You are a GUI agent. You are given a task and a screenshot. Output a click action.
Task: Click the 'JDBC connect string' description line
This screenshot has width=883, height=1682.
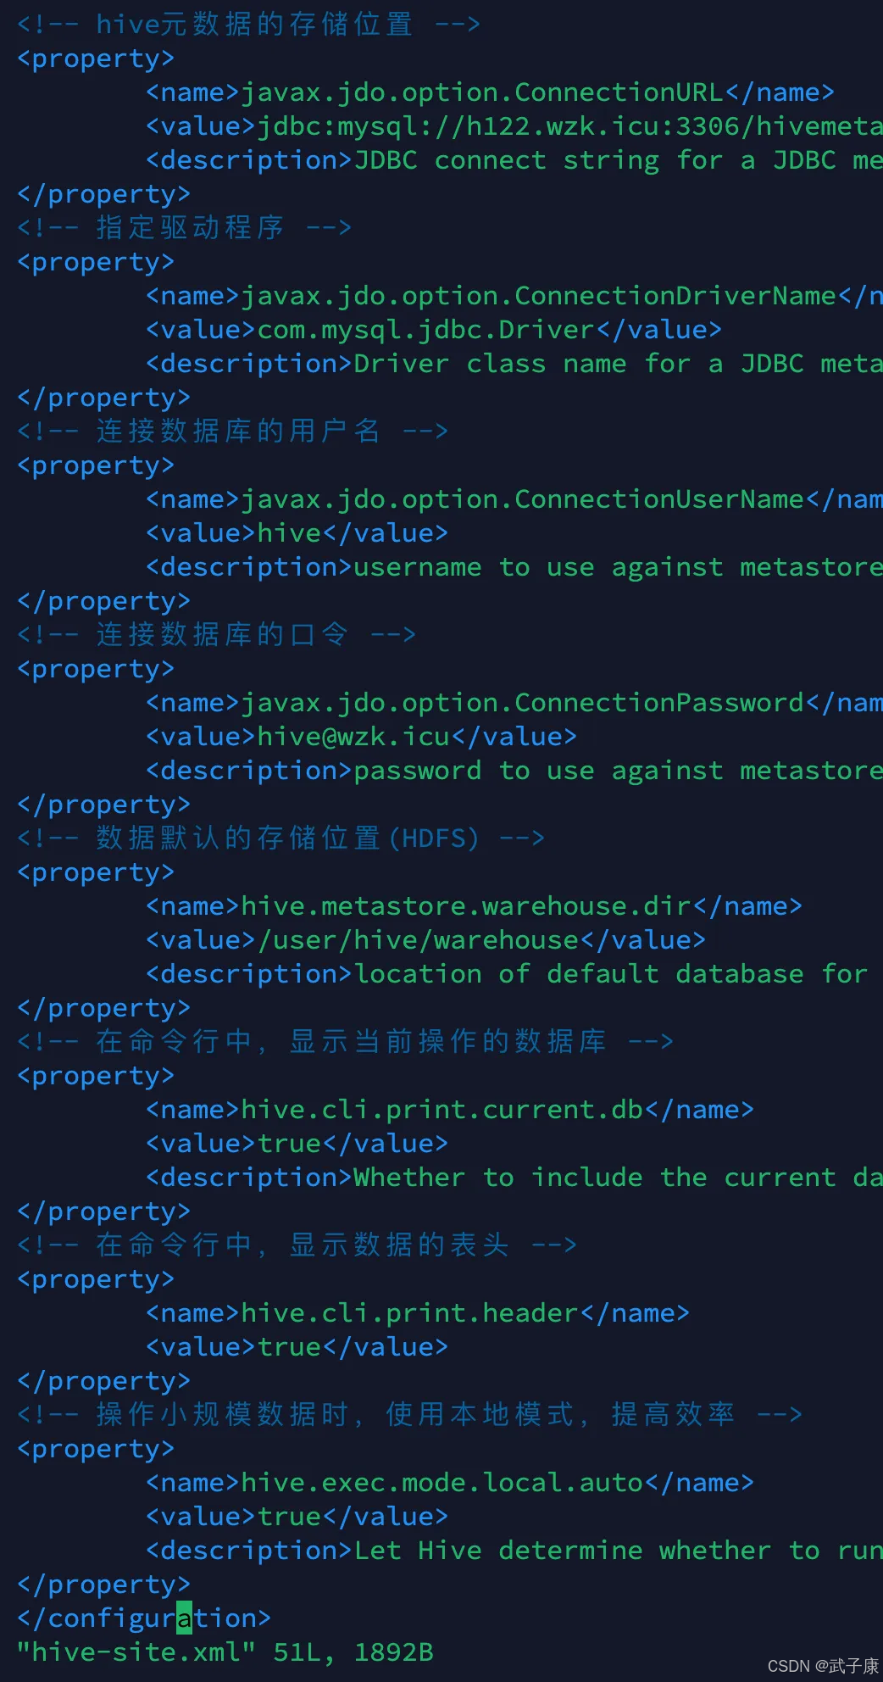514,160
